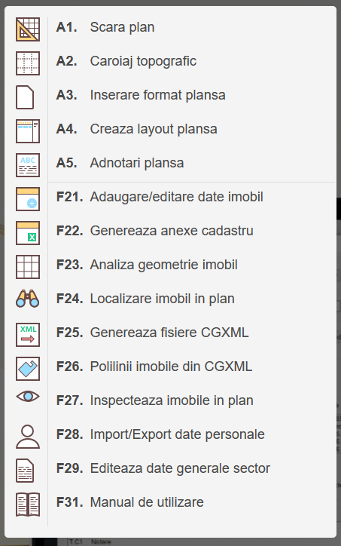Open F31. Manual de utilizare
The image size is (341, 546).
pos(192,502)
